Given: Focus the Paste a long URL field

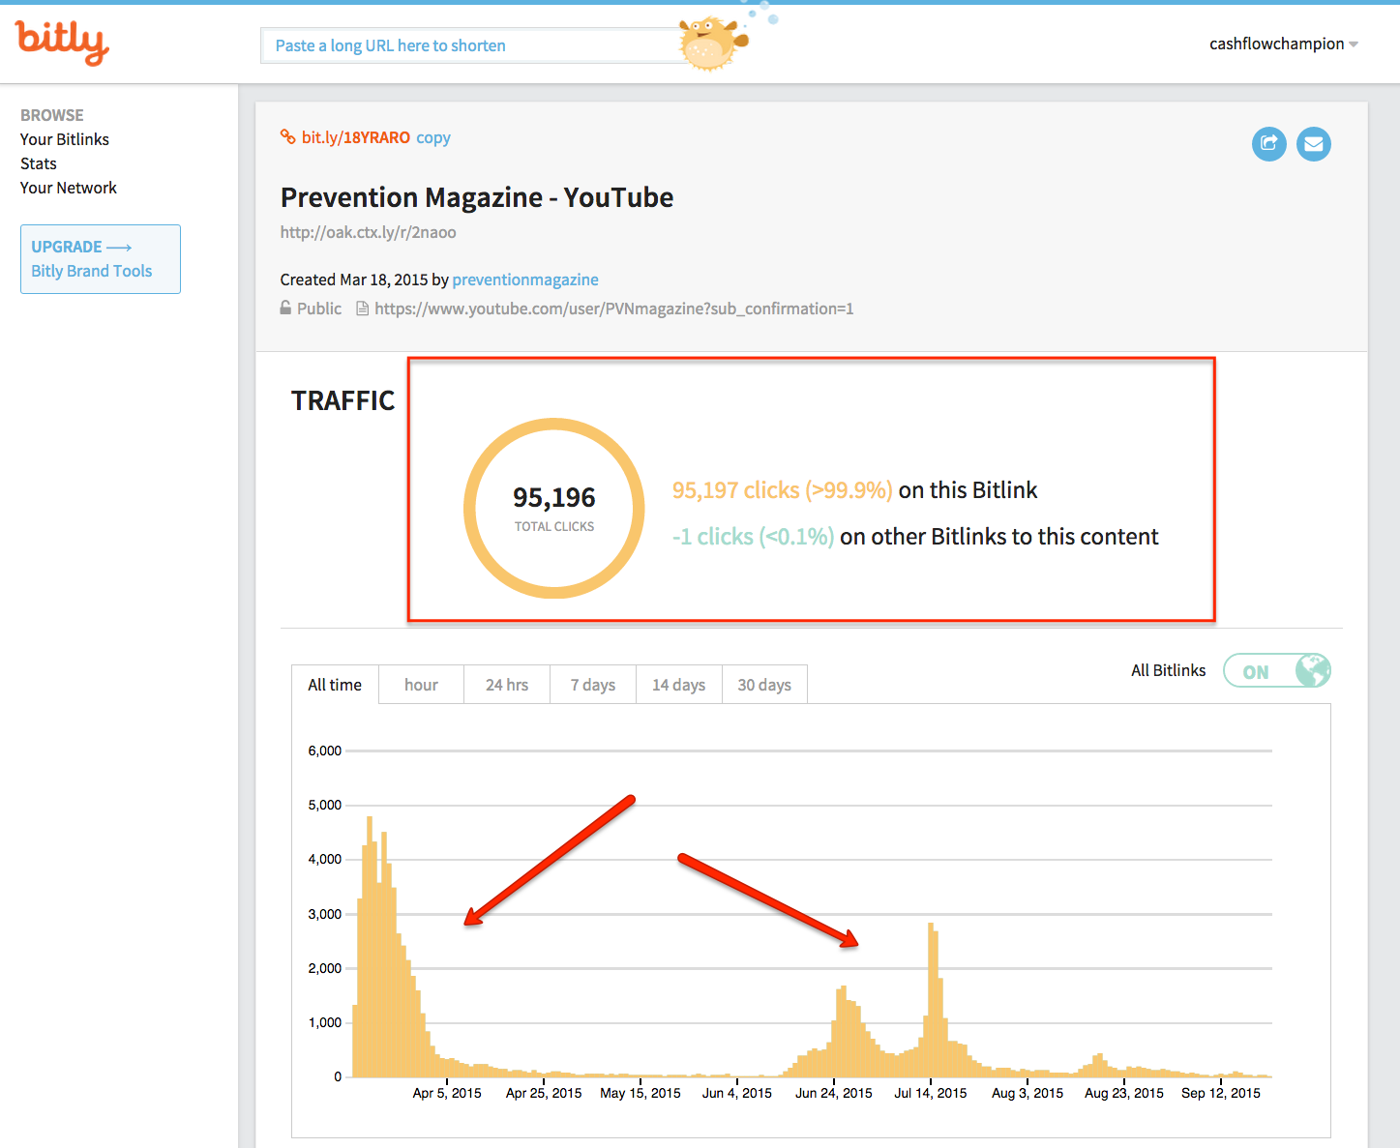Looking at the screenshot, I should point(471,45).
